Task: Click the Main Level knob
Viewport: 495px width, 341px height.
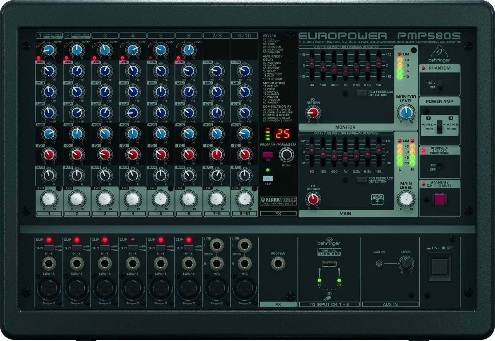Action: click(406, 199)
